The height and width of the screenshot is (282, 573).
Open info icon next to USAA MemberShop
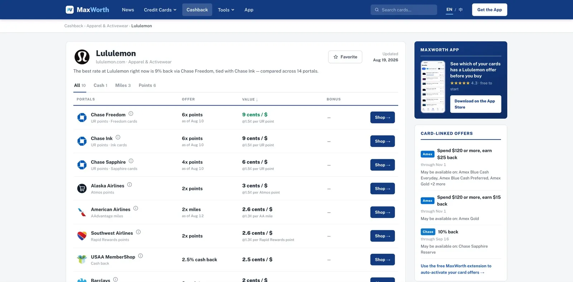coord(140,256)
